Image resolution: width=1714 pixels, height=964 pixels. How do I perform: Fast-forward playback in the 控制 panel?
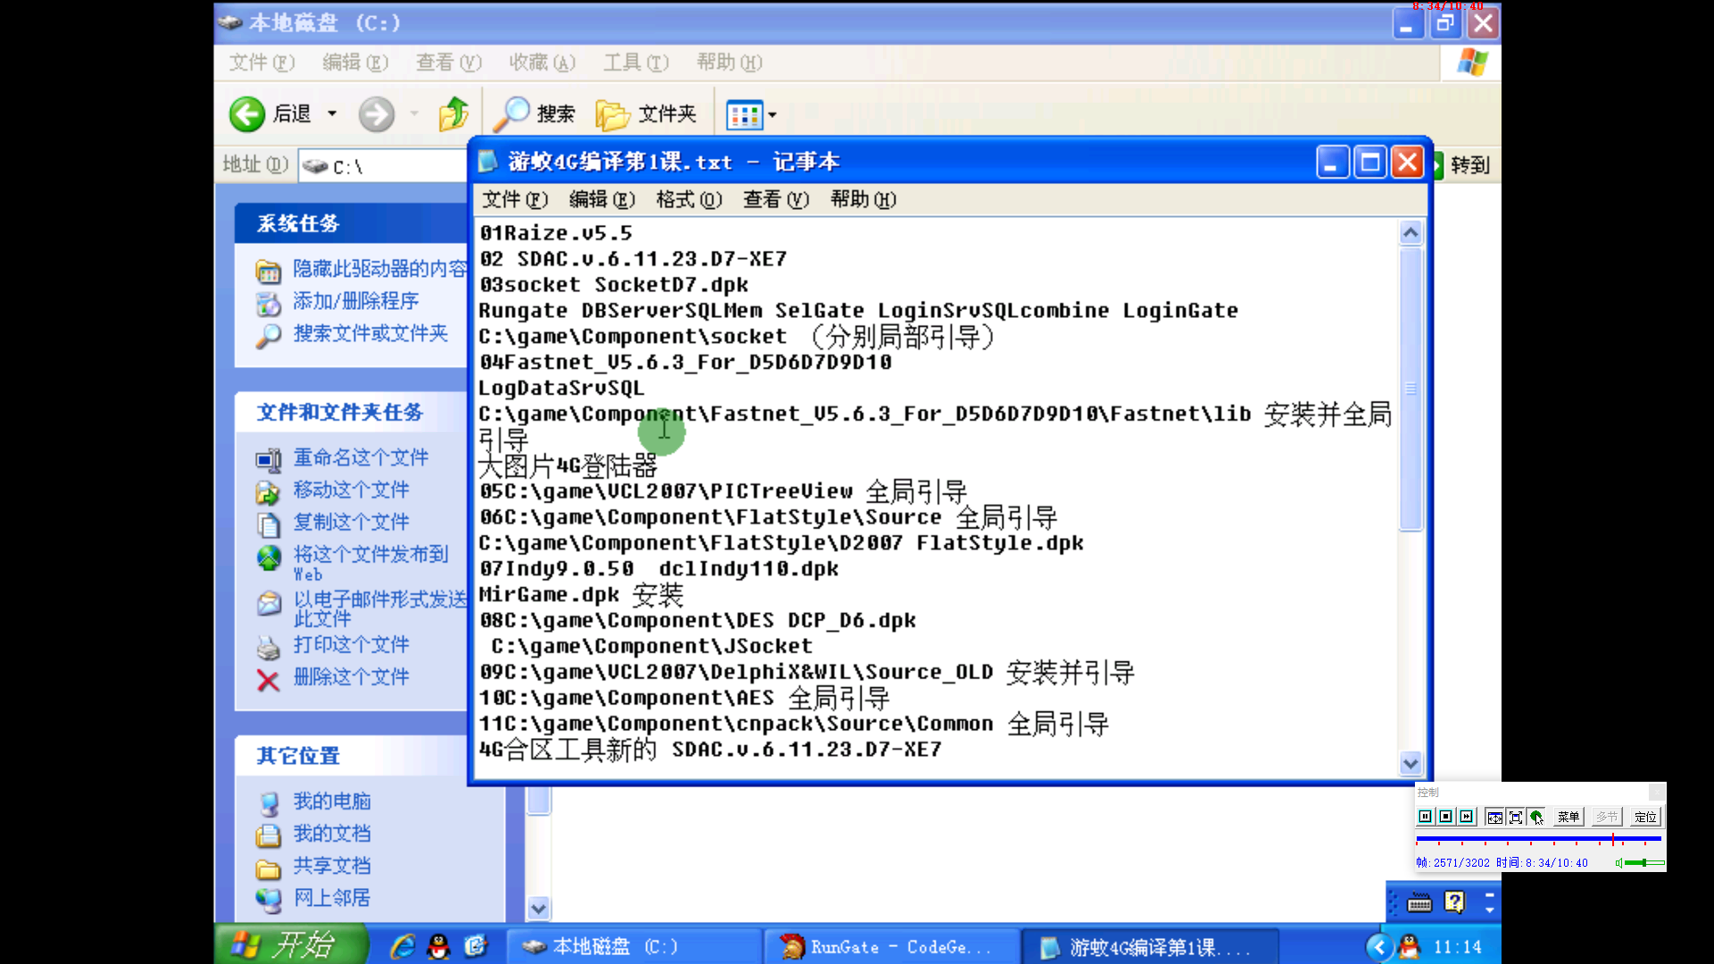pyautogui.click(x=1466, y=817)
